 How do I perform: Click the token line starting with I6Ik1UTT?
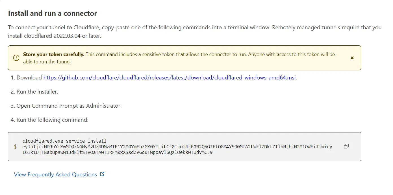tap(117, 152)
